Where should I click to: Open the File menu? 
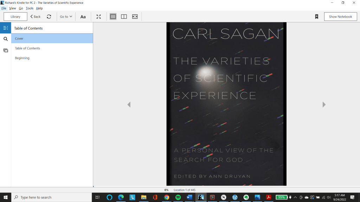pyautogui.click(x=4, y=8)
